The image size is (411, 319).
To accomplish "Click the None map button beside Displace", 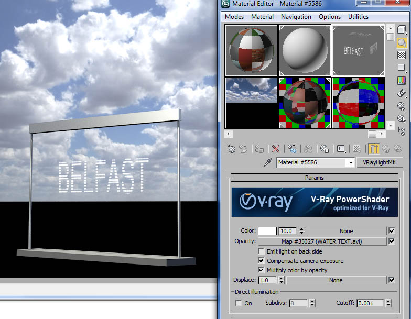I will (336, 280).
